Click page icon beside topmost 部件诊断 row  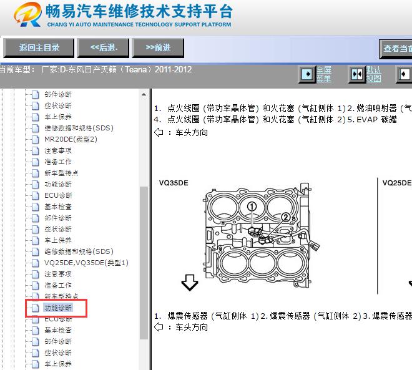[35, 94]
